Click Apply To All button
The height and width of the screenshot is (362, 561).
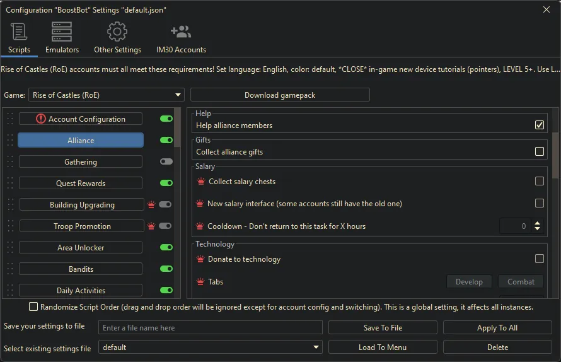tap(497, 327)
